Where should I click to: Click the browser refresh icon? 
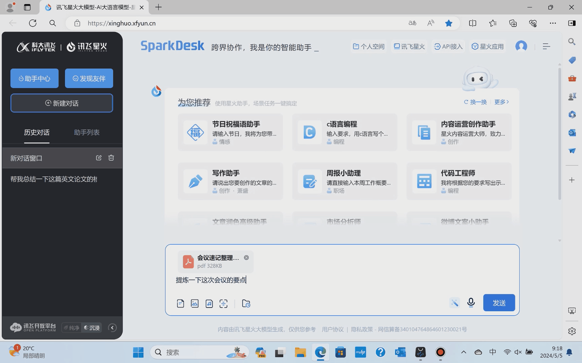click(33, 23)
